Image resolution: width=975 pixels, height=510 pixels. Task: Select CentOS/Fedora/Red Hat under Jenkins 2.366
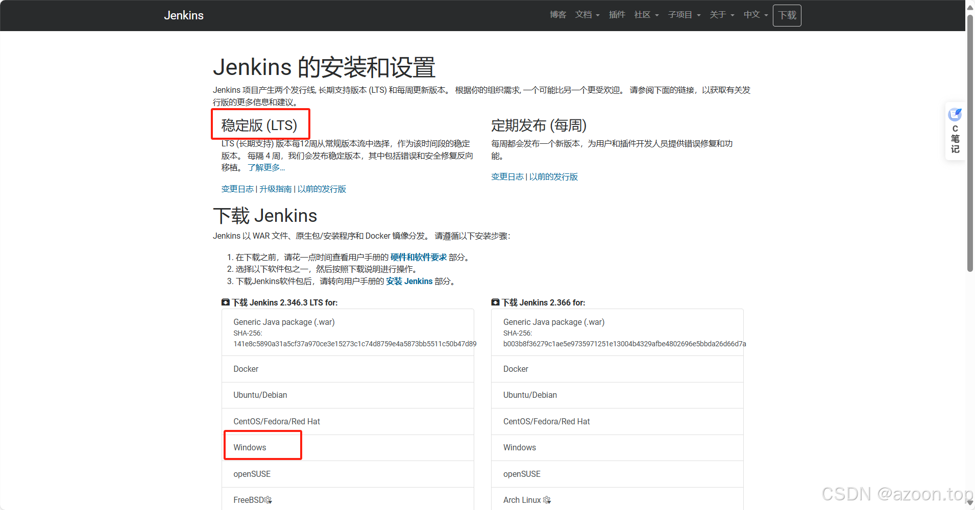pyautogui.click(x=617, y=421)
